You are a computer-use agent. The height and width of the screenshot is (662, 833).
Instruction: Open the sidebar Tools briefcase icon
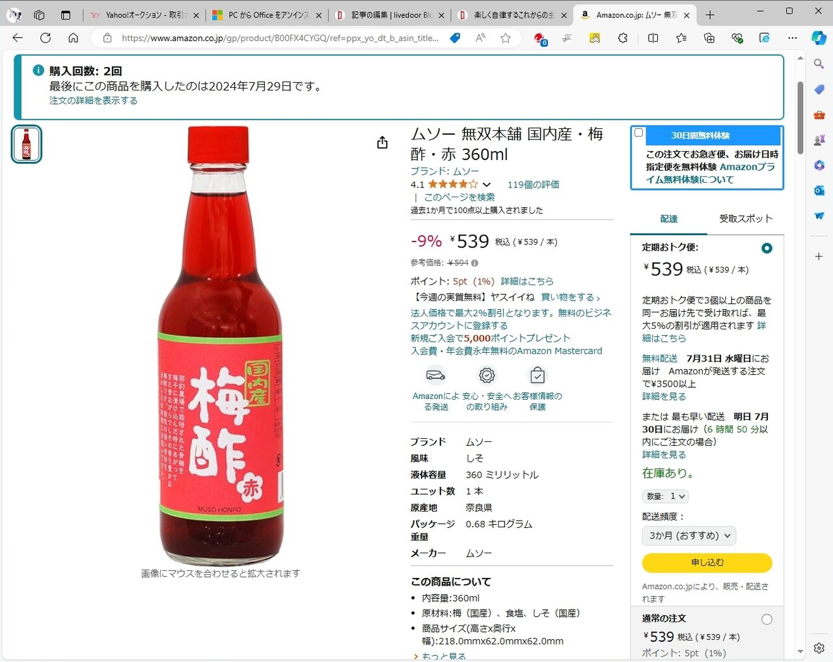click(819, 115)
